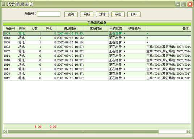Select venue cell Y008
Screen dimensions: 194x139
[10, 74]
